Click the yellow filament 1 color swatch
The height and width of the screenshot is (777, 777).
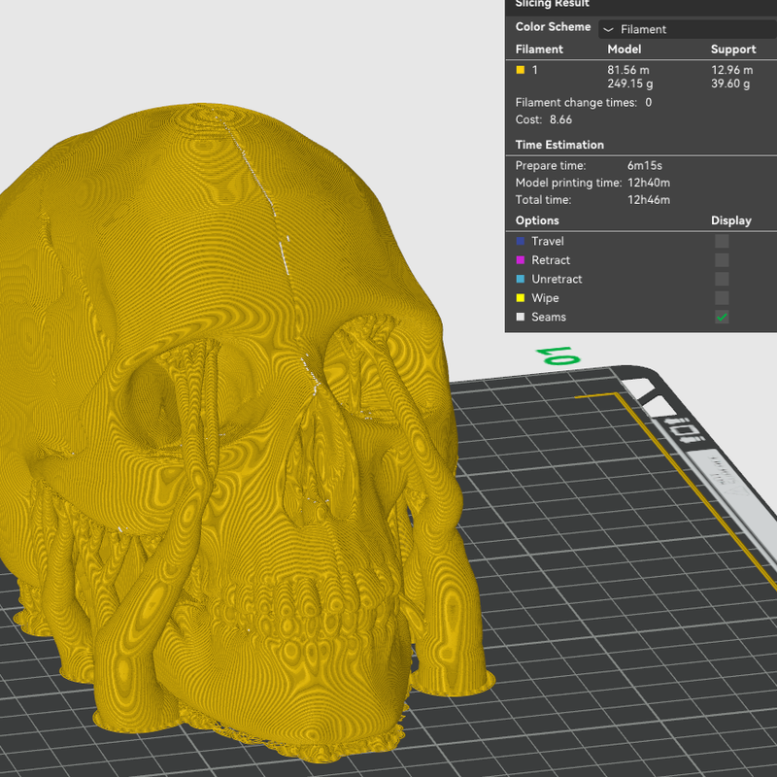(x=521, y=70)
